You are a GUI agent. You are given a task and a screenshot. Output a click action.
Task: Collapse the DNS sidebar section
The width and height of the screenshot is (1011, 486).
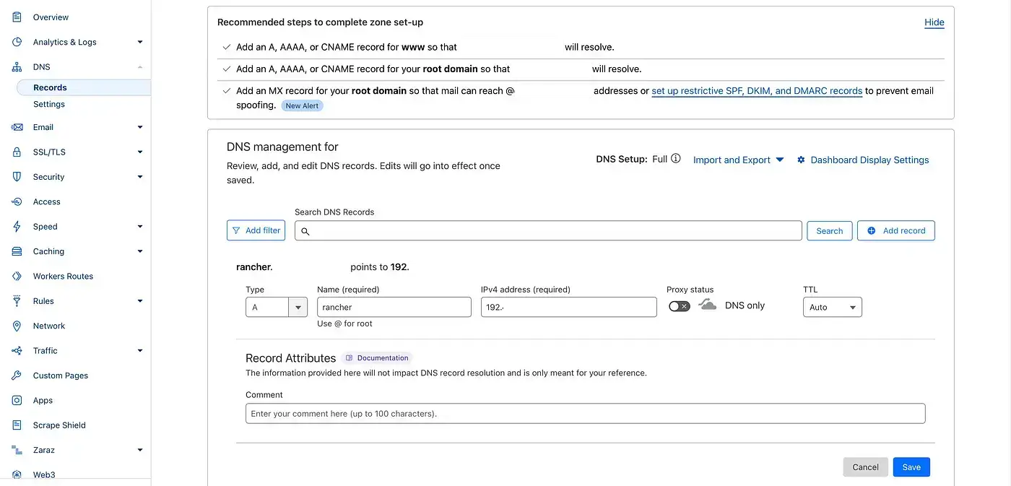(x=139, y=67)
